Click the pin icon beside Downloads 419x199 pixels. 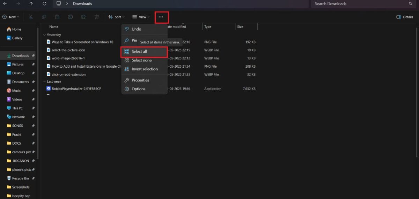click(x=33, y=56)
